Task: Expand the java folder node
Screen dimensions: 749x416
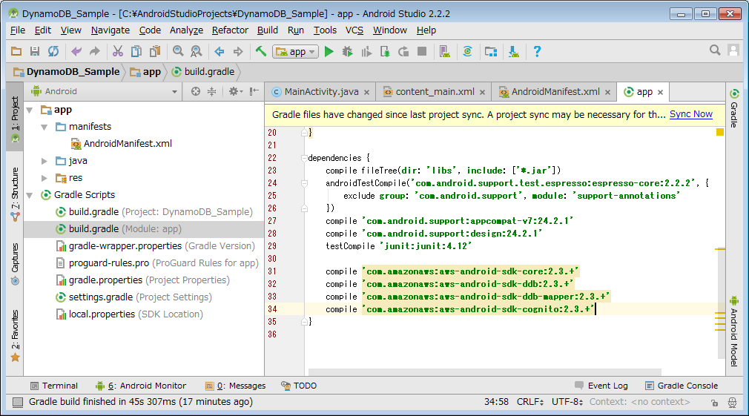Action: click(44, 161)
